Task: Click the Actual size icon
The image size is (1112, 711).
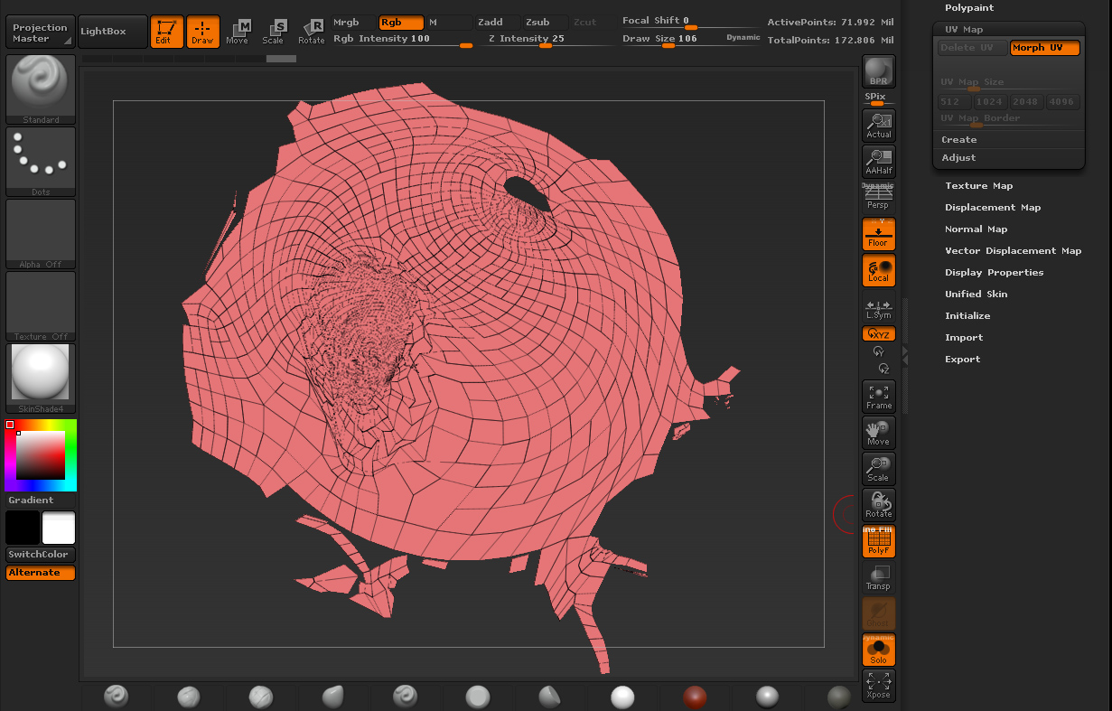Action: click(x=879, y=126)
